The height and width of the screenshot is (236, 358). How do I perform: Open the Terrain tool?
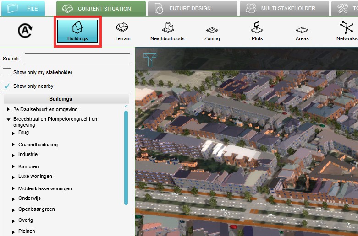(122, 31)
